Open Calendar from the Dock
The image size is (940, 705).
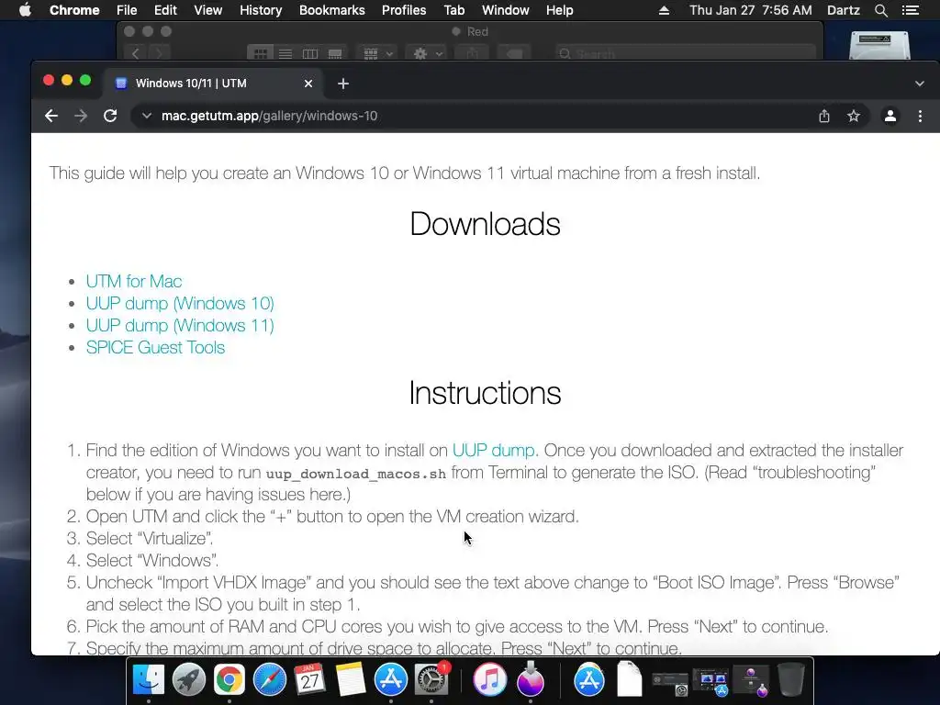tap(310, 680)
